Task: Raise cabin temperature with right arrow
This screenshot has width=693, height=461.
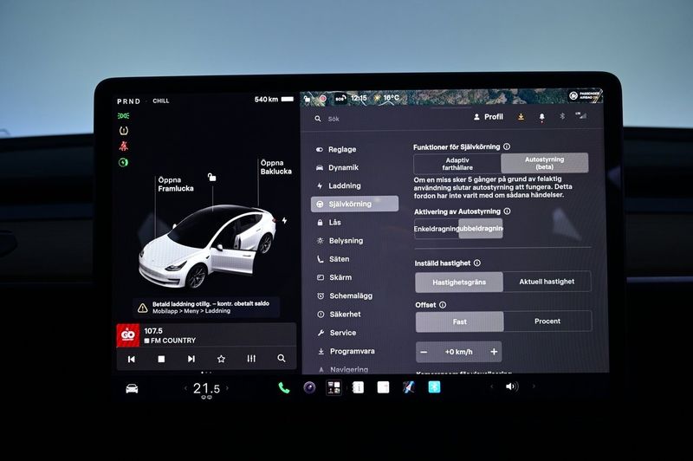Action: 227,388
